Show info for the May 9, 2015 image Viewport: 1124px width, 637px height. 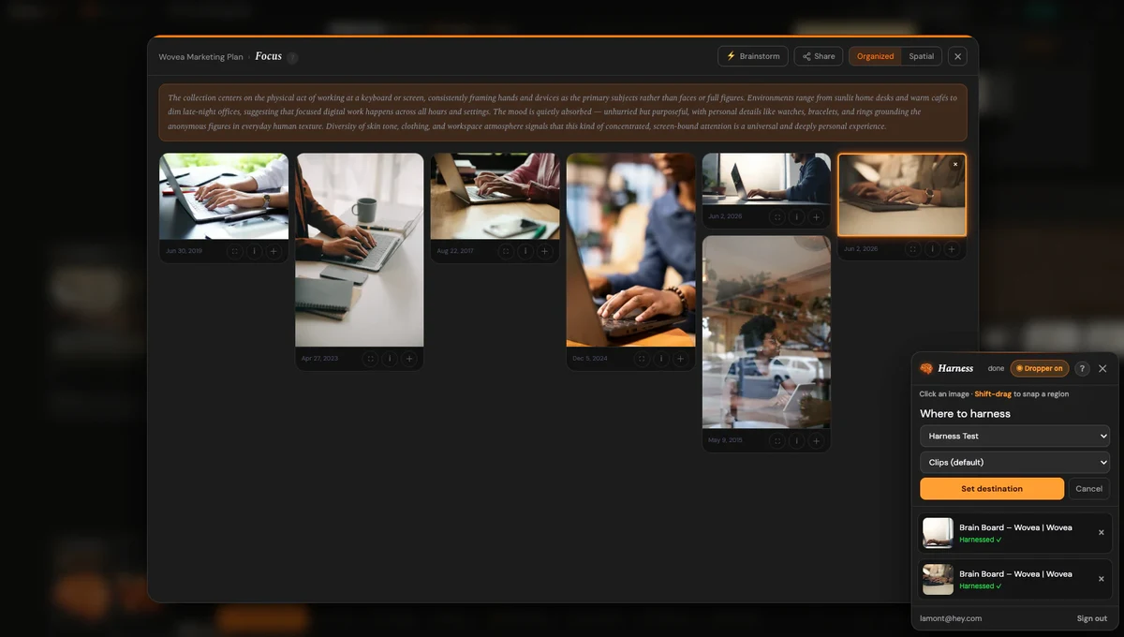pos(796,440)
